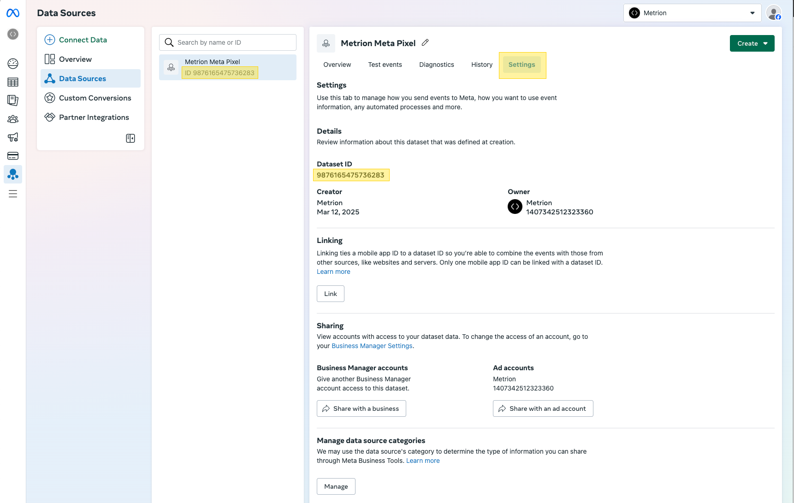This screenshot has width=794, height=503.
Task: Click the megaphone icon in left rail
Action: pos(13,137)
